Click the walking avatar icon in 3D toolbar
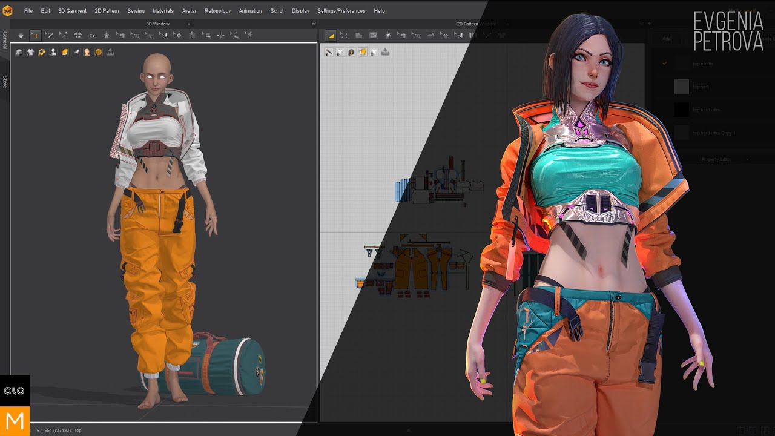775x436 pixels. coord(249,35)
